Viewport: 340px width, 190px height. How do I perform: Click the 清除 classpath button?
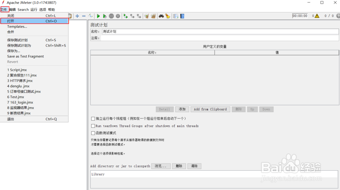pos(194,166)
